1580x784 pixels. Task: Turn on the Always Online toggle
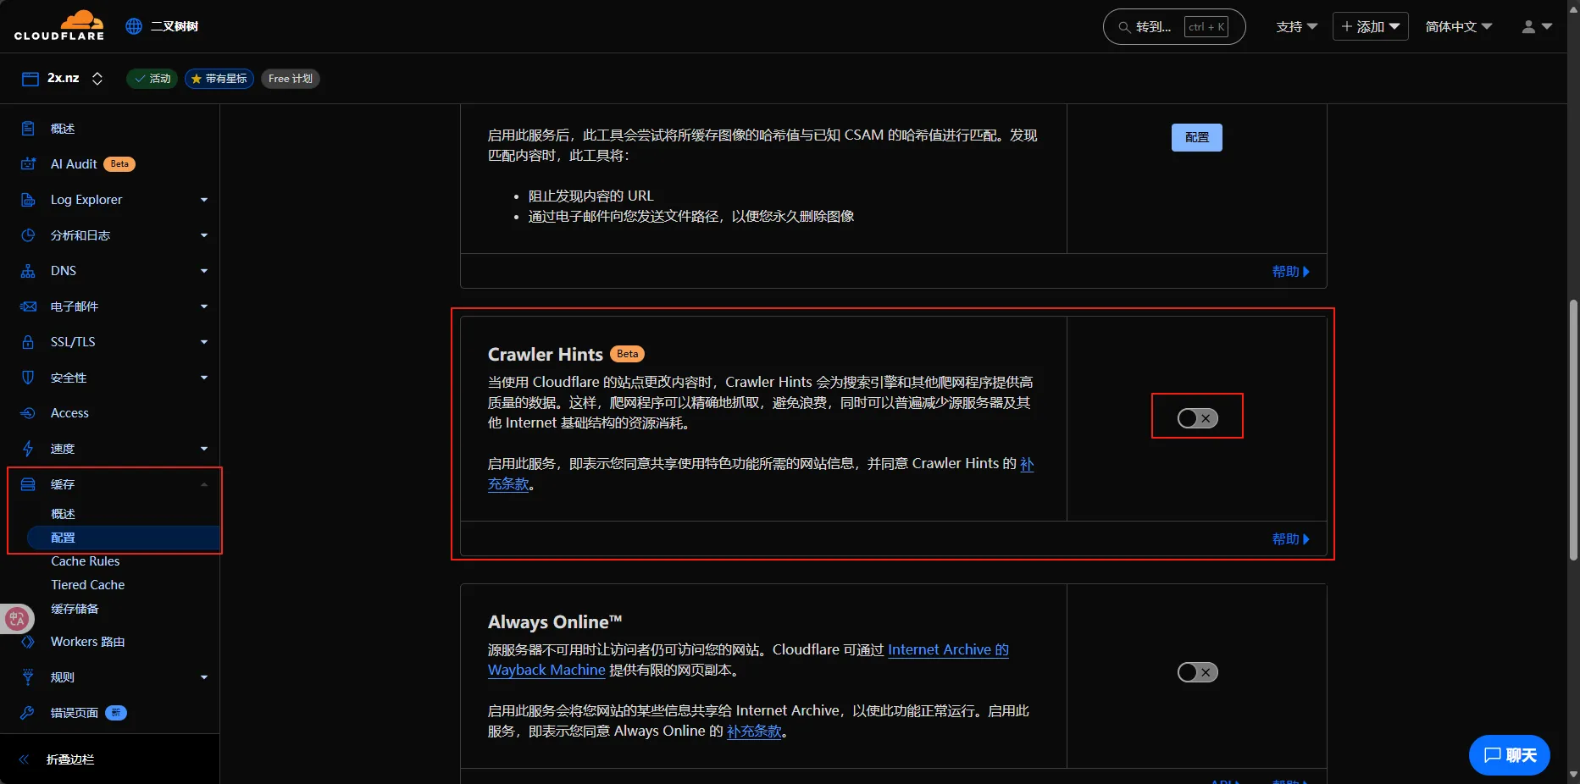1197,672
